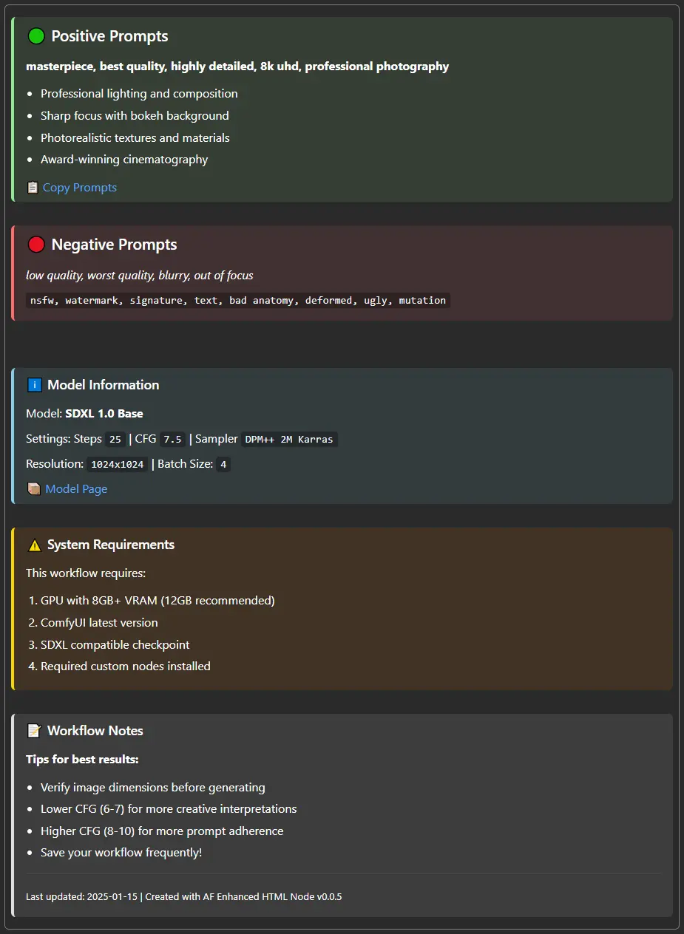Click 'Higher CFG (8-10)' tip

pos(162,831)
